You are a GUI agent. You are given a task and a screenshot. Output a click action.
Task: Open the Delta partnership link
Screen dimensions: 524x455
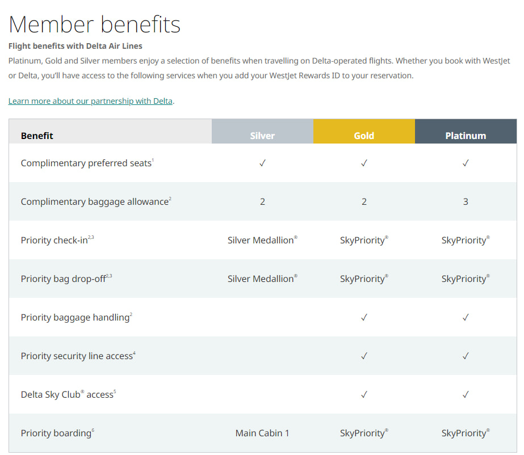click(90, 101)
